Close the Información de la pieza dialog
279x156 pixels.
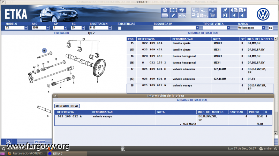pos(55,96)
